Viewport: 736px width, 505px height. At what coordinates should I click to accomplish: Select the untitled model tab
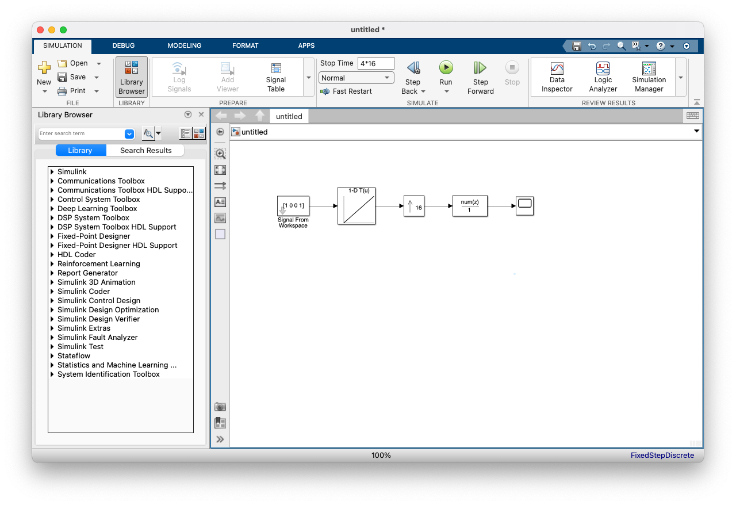289,116
